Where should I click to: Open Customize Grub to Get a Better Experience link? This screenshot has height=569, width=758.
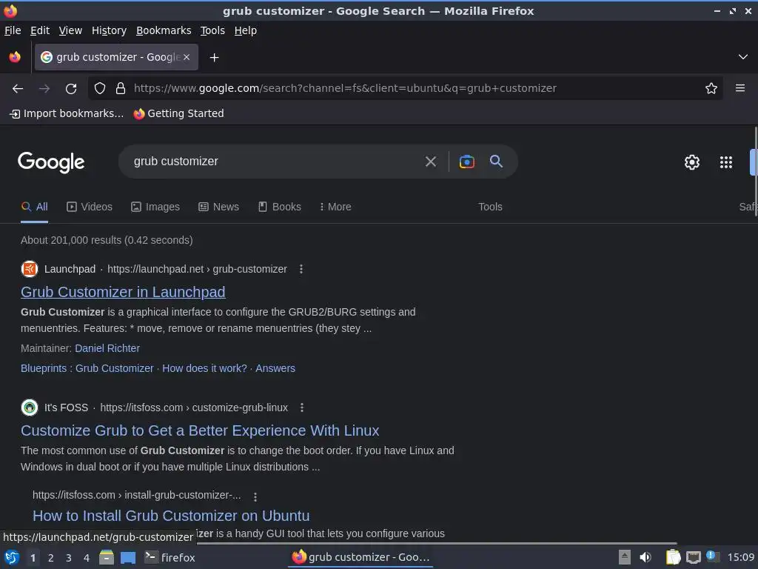(x=200, y=430)
